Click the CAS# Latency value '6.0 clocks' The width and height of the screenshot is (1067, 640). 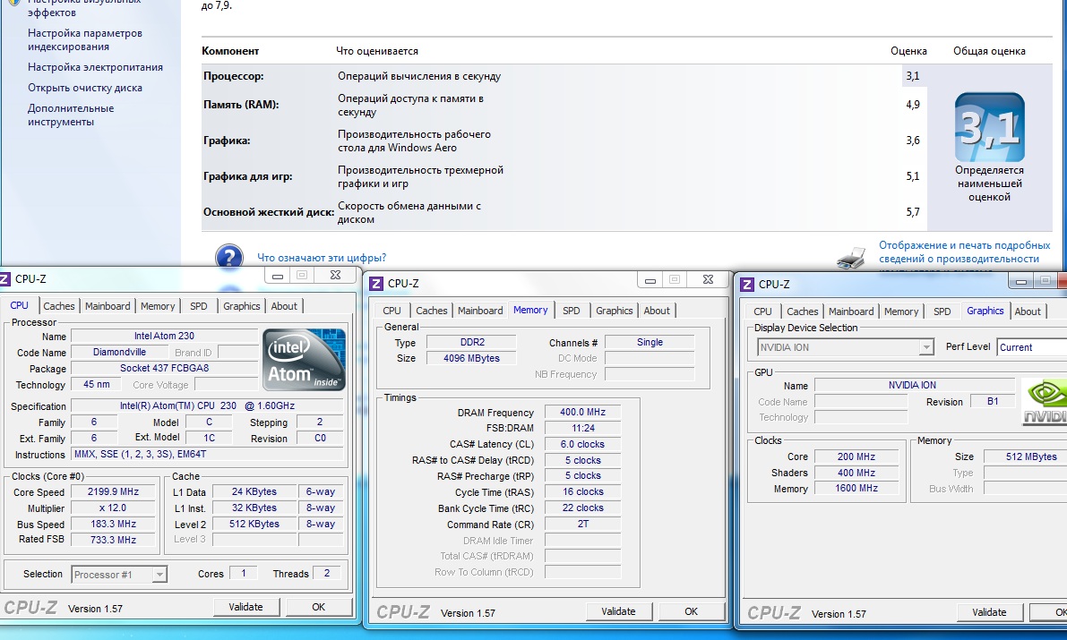(582, 444)
